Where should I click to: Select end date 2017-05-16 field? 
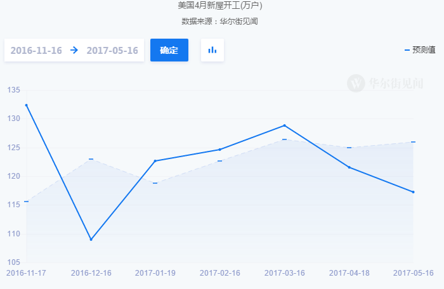pos(112,50)
